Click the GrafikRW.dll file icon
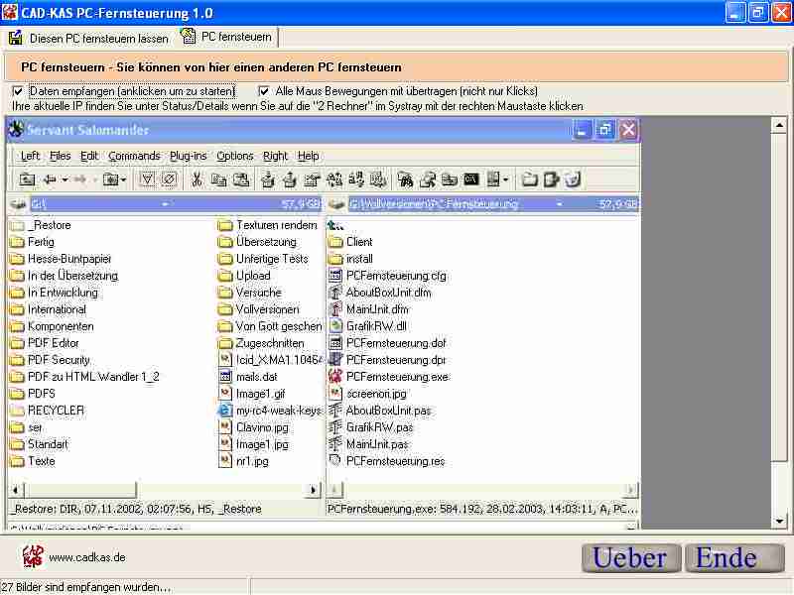 click(x=335, y=326)
